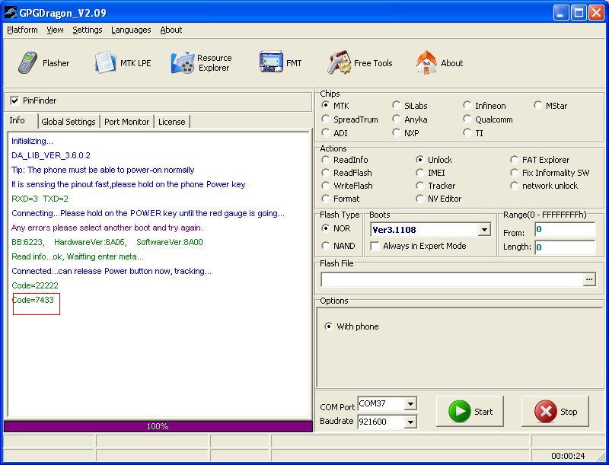Open the Free Tools section
Image resolution: width=609 pixels, height=465 pixels.
(x=359, y=63)
